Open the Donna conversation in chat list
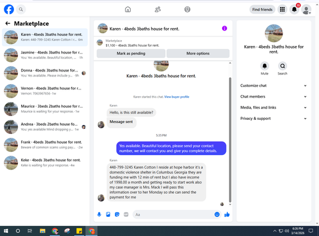Viewport: 319px width, 236px height. coord(45,73)
